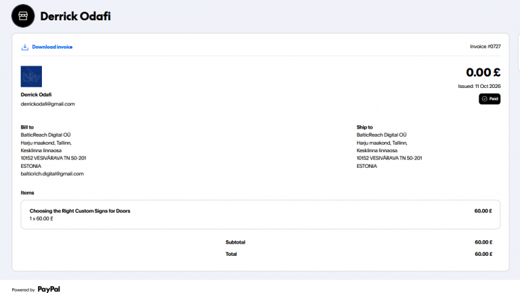Click the Ship to section heading

(x=364, y=127)
